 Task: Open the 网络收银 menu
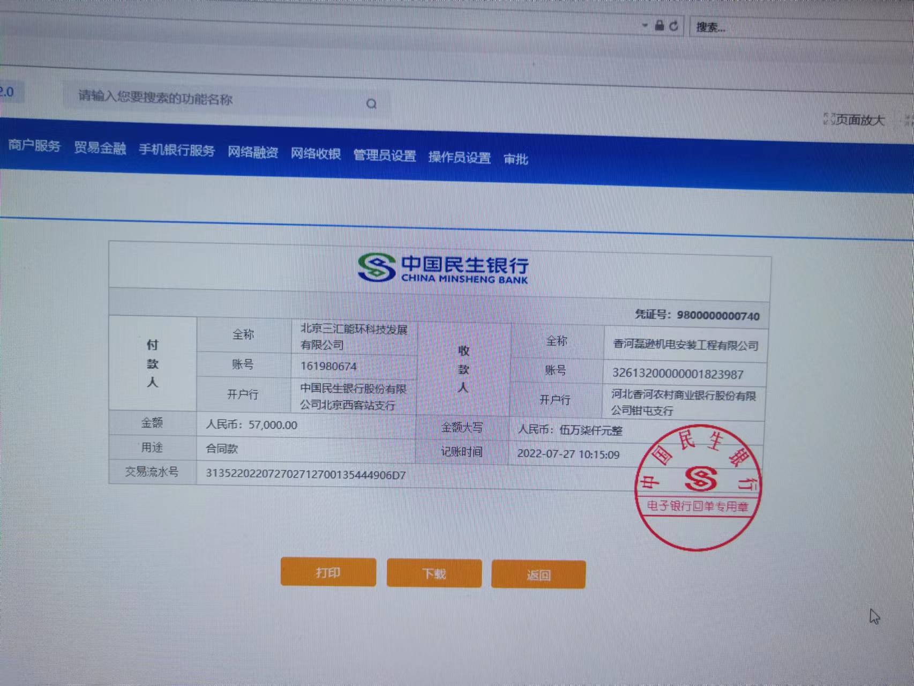tap(316, 154)
